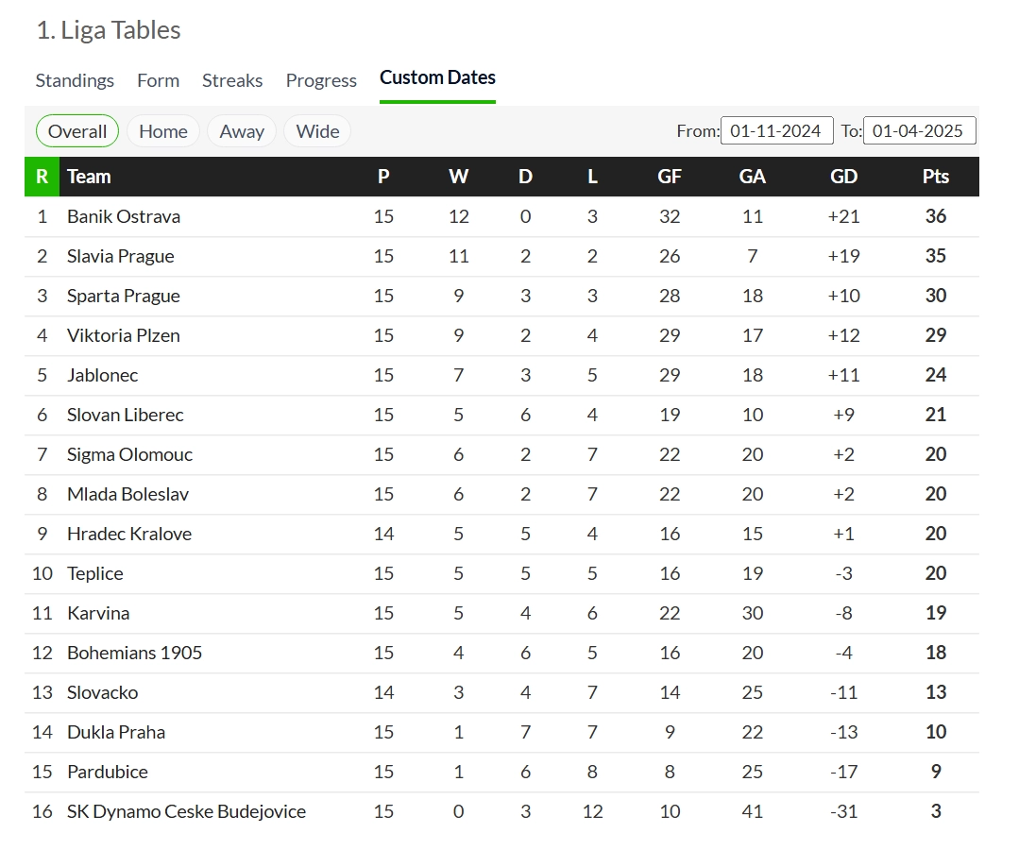The image size is (1019, 867).
Task: Switch to Home table filter
Action: pyautogui.click(x=163, y=131)
